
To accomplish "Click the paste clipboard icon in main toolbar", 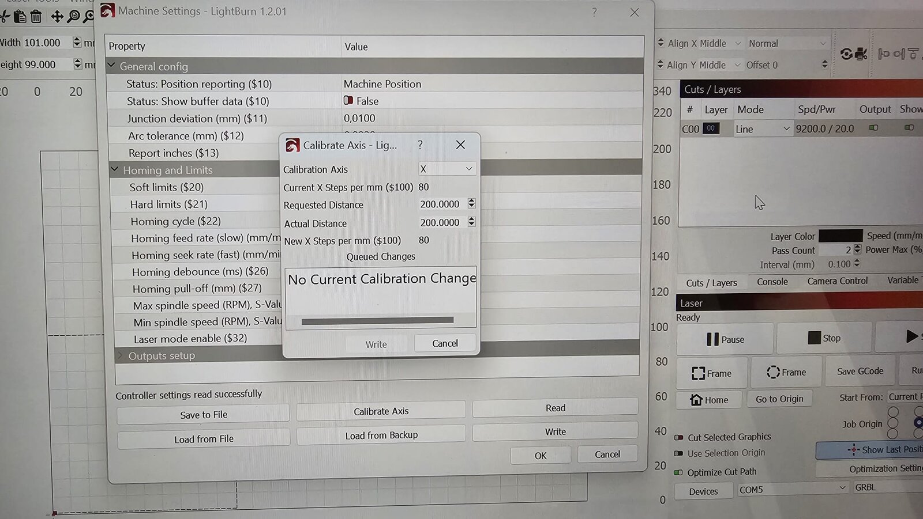I will click(20, 17).
